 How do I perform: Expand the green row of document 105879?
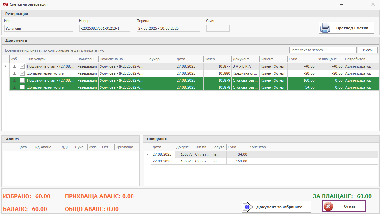(14, 80)
